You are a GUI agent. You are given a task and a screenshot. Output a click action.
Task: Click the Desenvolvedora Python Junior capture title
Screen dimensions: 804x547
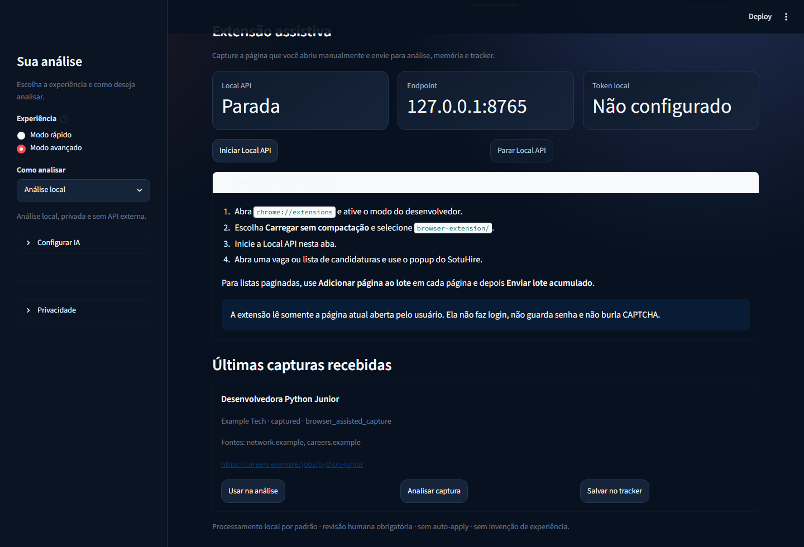pyautogui.click(x=280, y=399)
